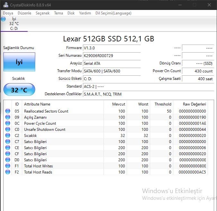Open the Yardım menu

[x=85, y=13]
